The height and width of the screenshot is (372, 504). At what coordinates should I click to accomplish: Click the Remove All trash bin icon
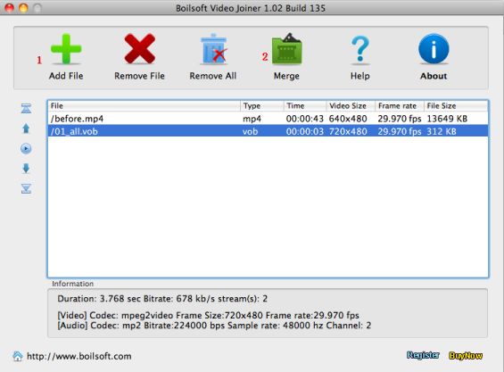[x=214, y=49]
